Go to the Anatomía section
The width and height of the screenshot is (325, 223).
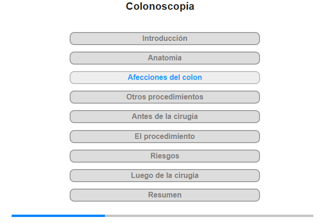[x=165, y=58]
